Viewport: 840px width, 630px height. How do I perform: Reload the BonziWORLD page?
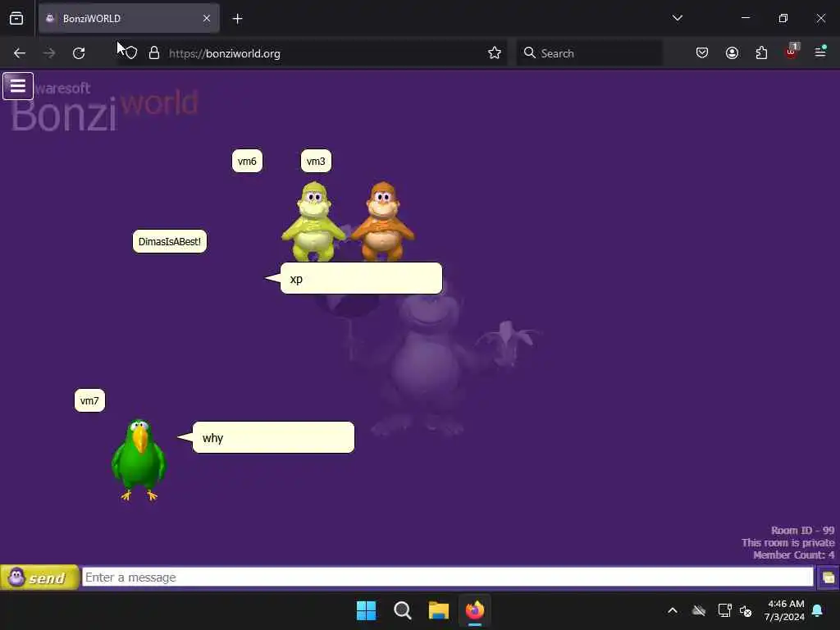(x=79, y=53)
